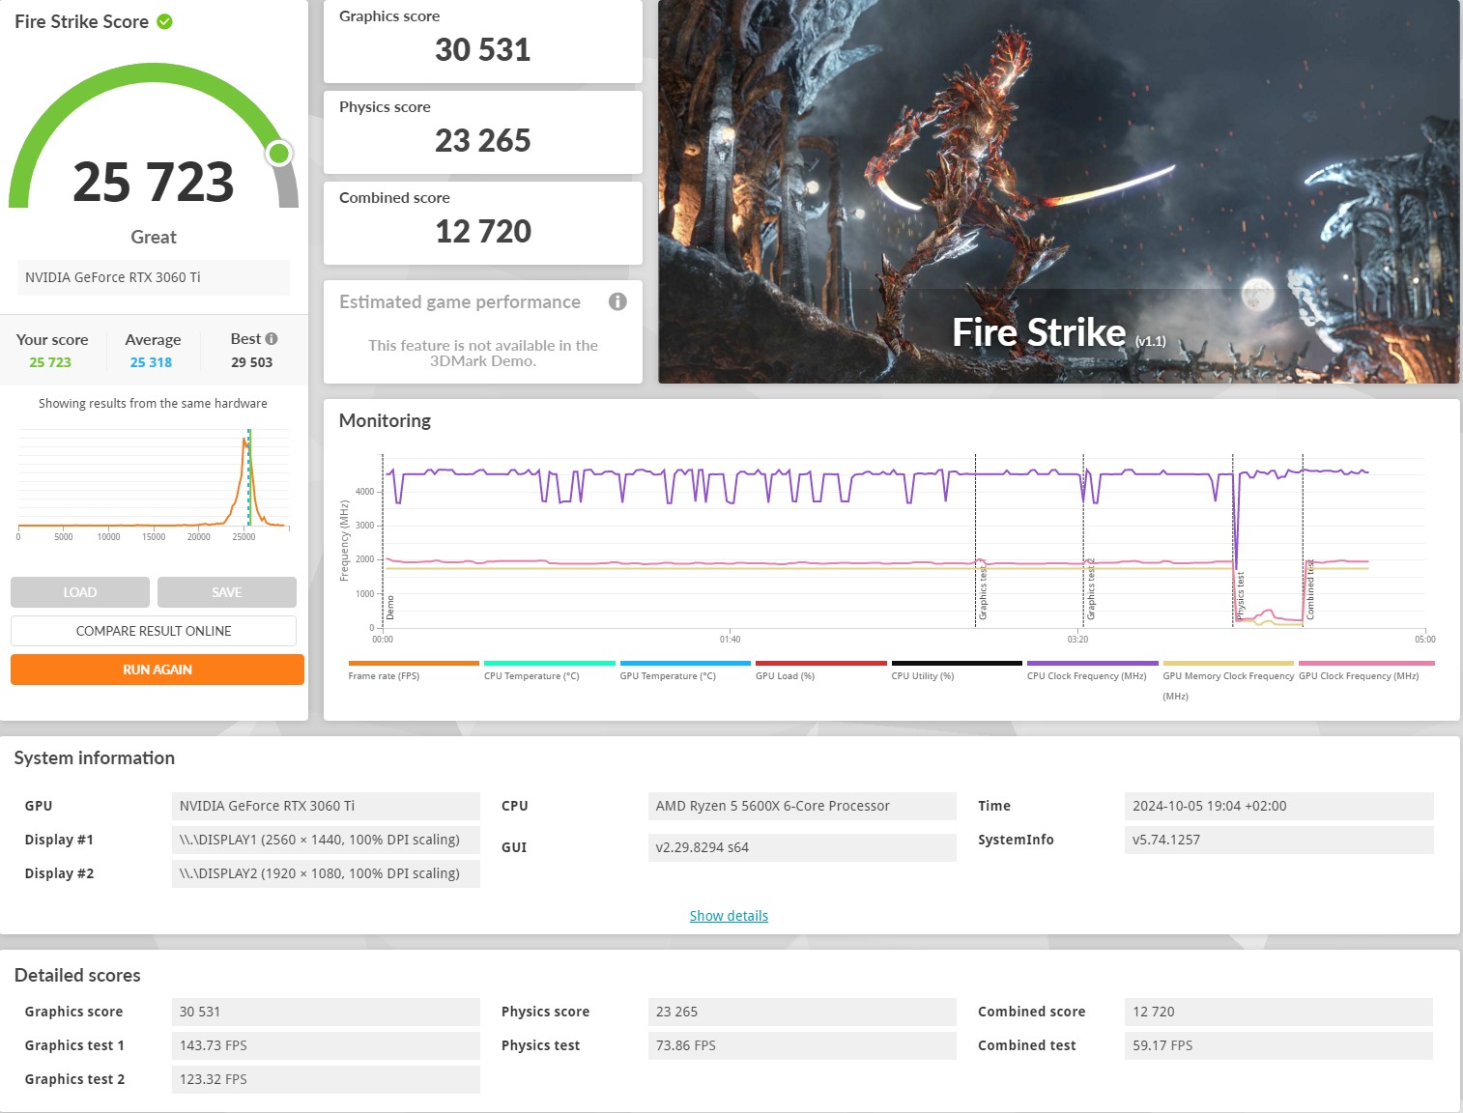Image resolution: width=1463 pixels, height=1113 pixels.
Task: Click the Combined score 12 720 card
Action: click(483, 223)
